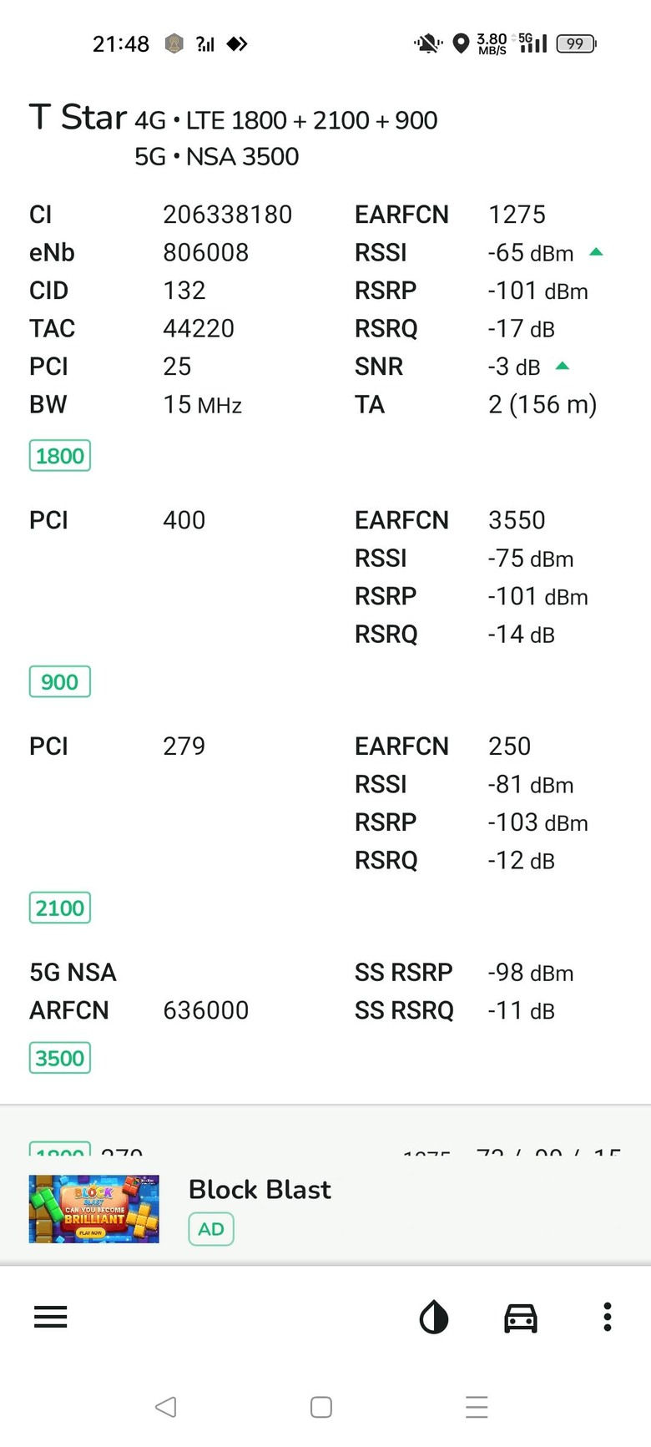
Task: Open the recent apps navigation button
Action: point(477,1407)
